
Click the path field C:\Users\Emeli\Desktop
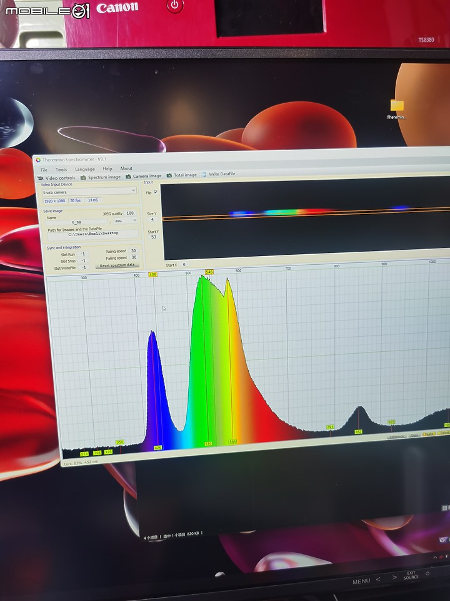point(93,234)
